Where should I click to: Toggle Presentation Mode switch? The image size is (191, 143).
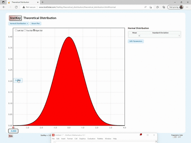point(175,137)
